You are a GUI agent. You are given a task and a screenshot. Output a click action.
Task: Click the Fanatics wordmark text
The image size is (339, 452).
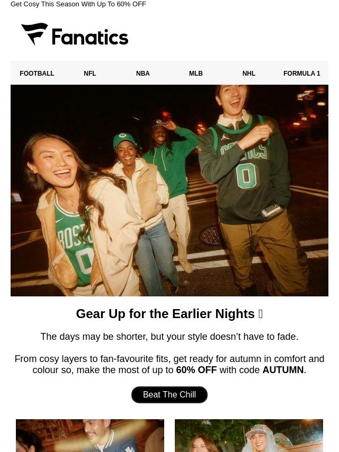[x=90, y=37]
